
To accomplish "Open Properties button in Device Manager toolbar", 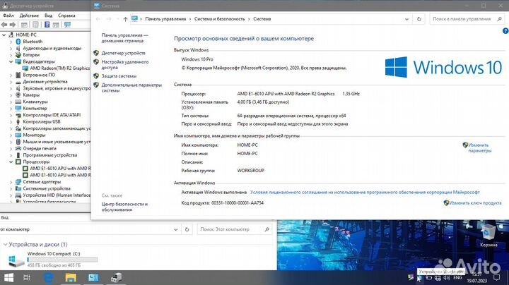I will pyautogui.click(x=36, y=25).
